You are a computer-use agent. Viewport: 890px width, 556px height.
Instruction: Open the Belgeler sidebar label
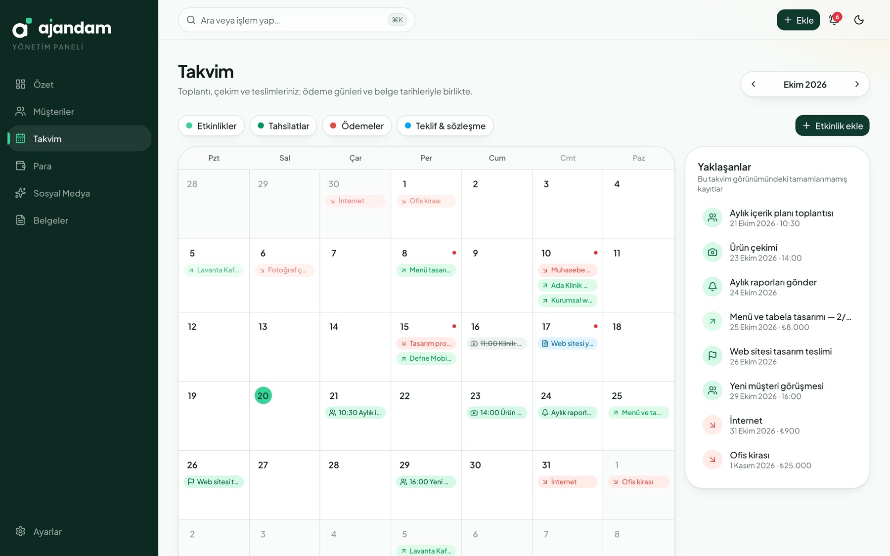(x=51, y=220)
